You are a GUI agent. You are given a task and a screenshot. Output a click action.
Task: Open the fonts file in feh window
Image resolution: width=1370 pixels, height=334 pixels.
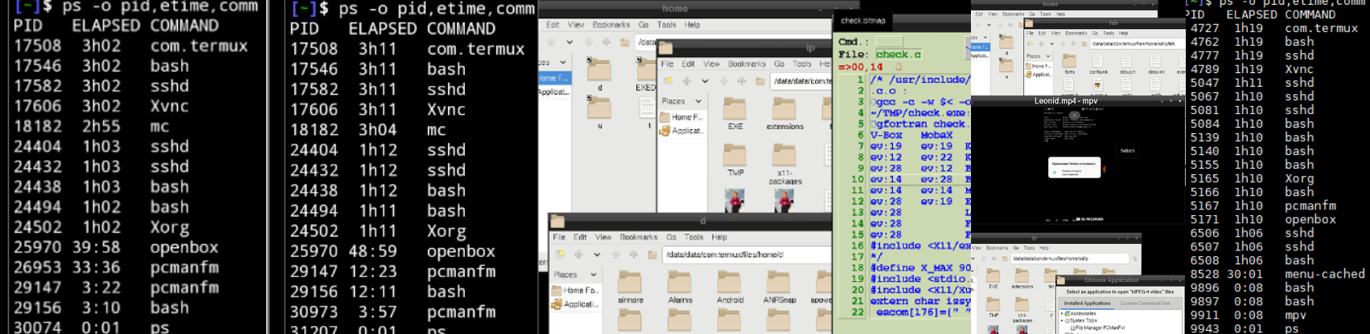tap(1069, 64)
